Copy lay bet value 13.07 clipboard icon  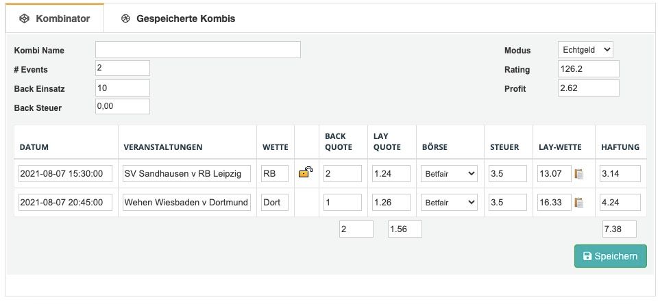(578, 174)
